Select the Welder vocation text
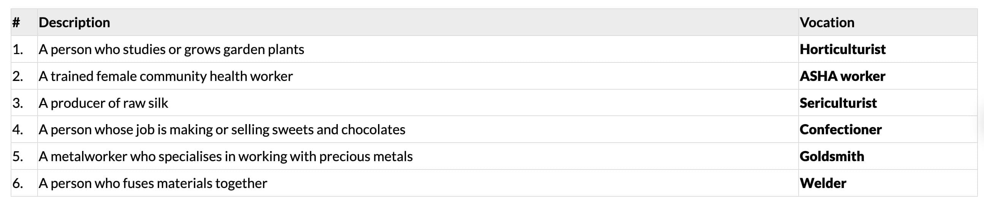The image size is (984, 202). click(823, 183)
